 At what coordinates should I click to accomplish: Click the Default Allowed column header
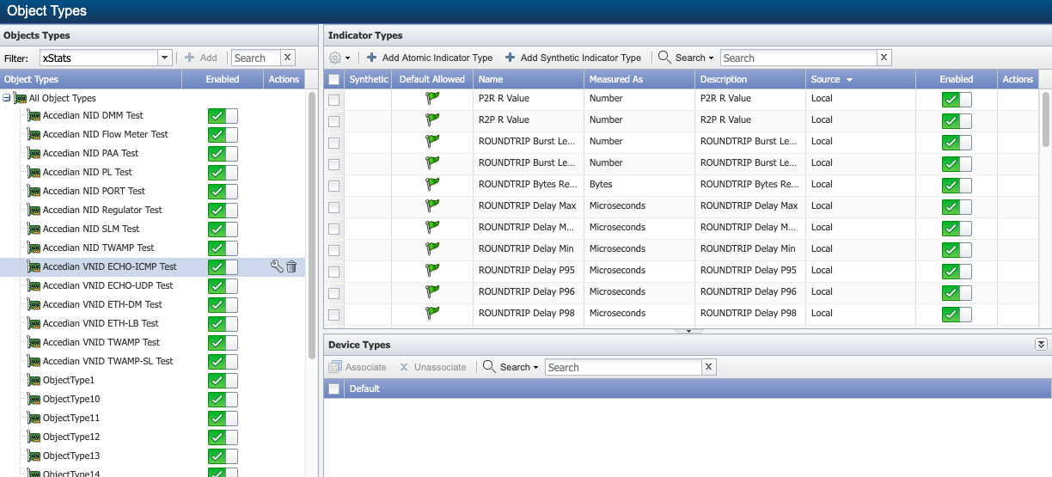click(x=432, y=79)
